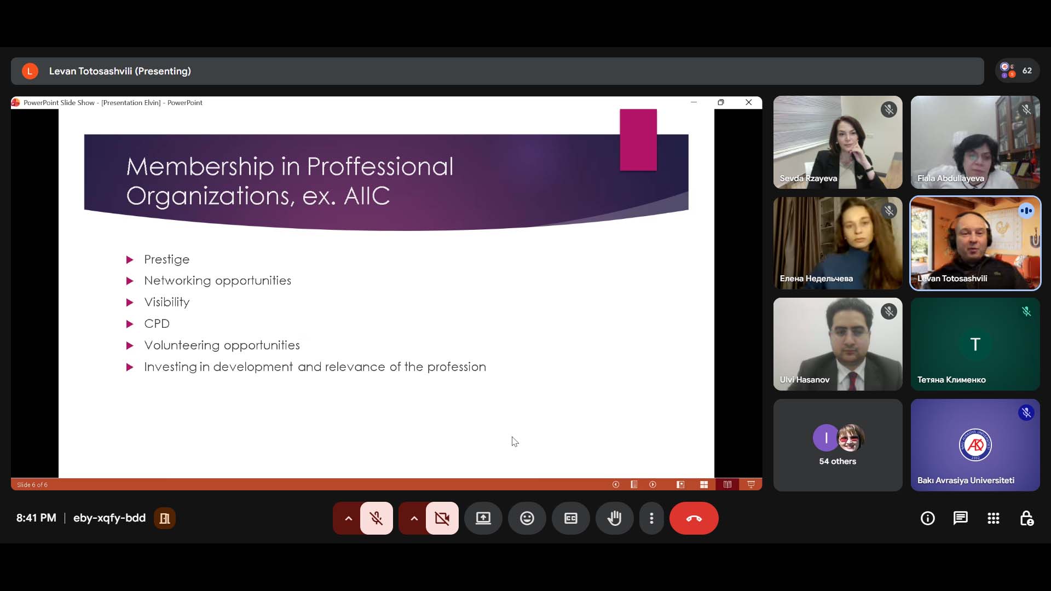Screen dimensions: 1051x591
Task: Show the 62 participants list
Action: 1017,71
